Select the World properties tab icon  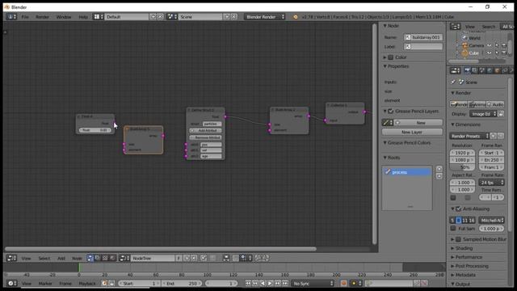pos(490,70)
